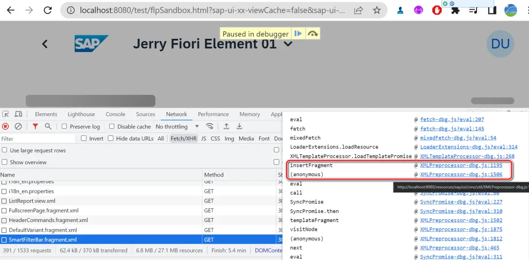This screenshot has width=529, height=260.
Task: Click the browser forward arrow
Action: coord(30,10)
